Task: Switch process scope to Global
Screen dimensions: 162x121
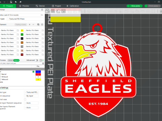Action: [10, 60]
